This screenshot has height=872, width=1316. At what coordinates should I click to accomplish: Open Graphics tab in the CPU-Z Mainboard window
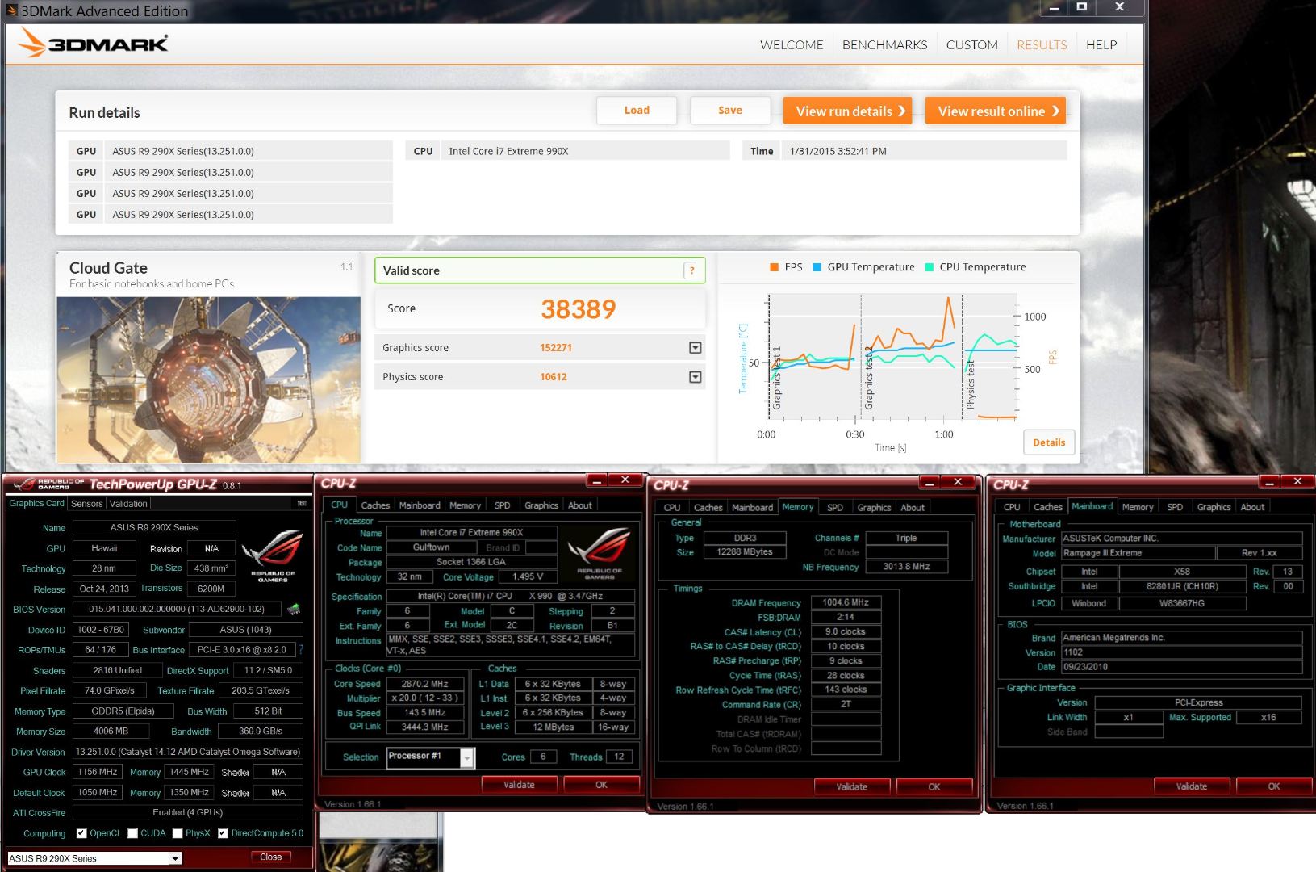point(1214,507)
